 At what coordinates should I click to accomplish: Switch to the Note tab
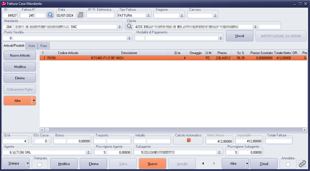pos(32,46)
